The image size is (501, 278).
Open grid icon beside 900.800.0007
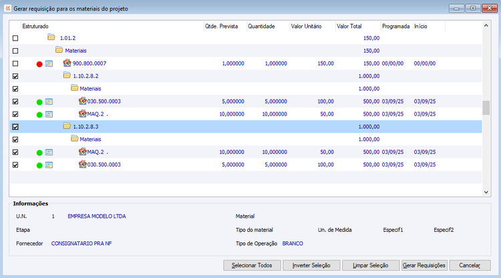pos(49,63)
